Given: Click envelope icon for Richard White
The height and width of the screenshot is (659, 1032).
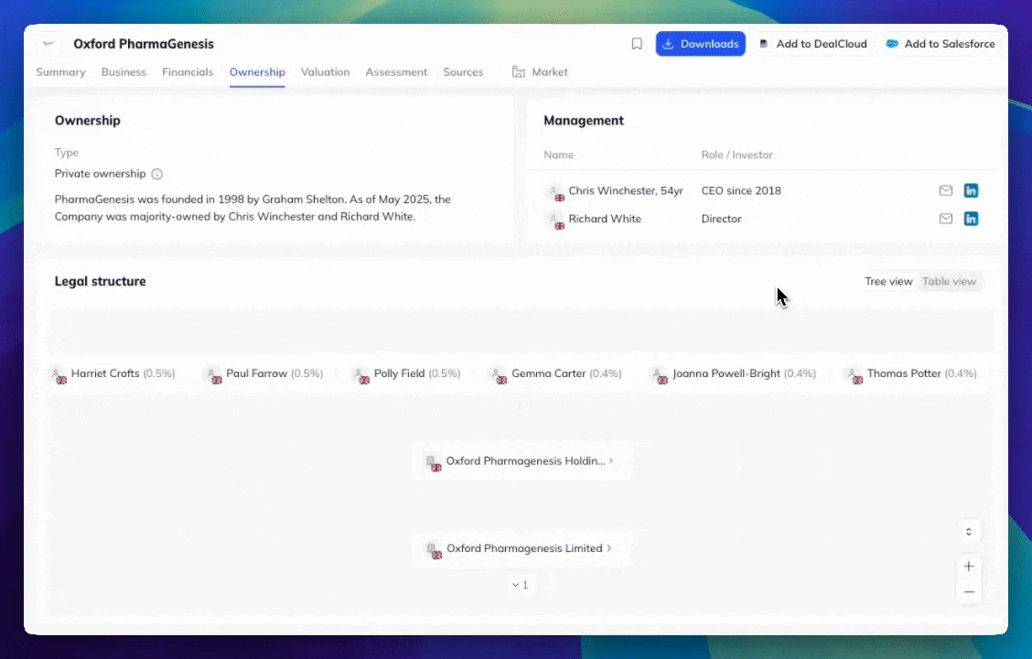Looking at the screenshot, I should [946, 219].
